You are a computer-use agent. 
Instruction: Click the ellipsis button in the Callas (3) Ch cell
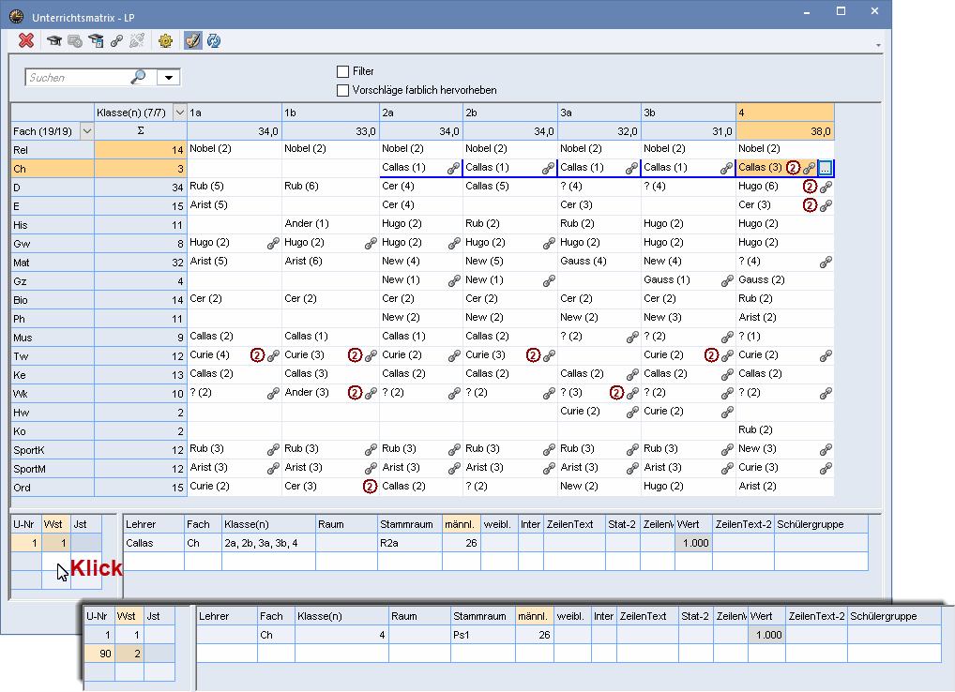pyautogui.click(x=826, y=168)
